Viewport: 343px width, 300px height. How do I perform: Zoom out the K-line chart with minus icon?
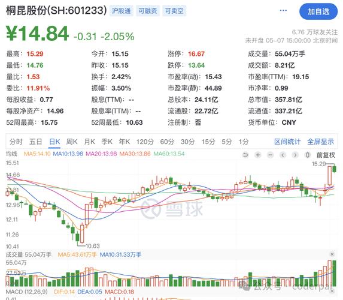[x=271, y=155]
